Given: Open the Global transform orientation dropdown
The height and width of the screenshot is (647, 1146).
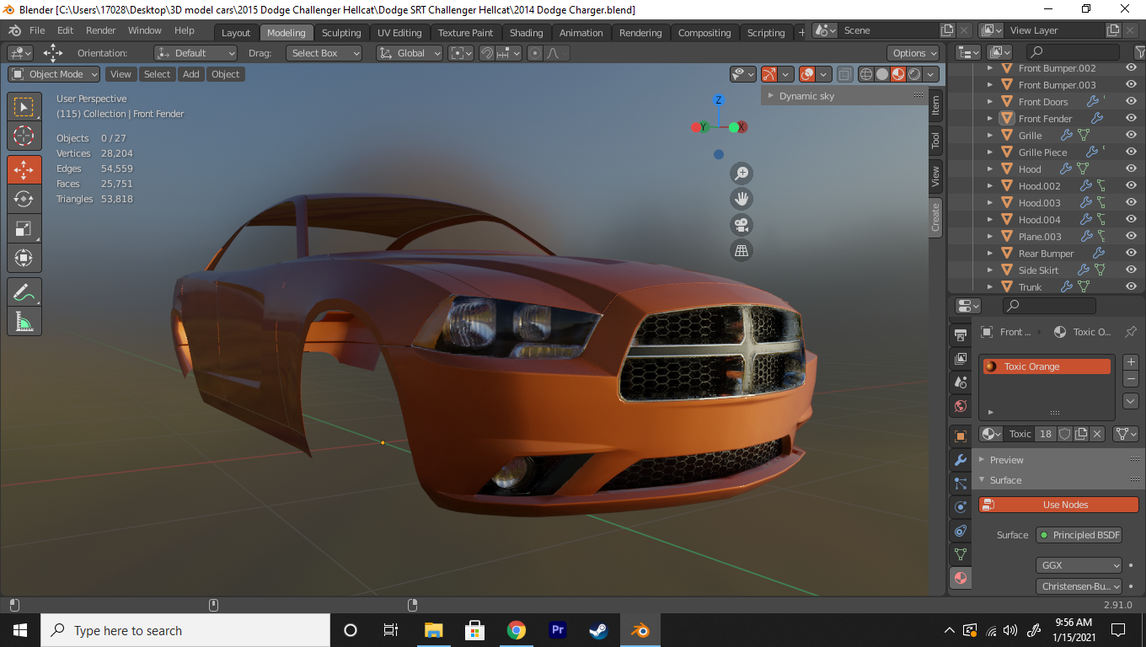Looking at the screenshot, I should tap(410, 53).
